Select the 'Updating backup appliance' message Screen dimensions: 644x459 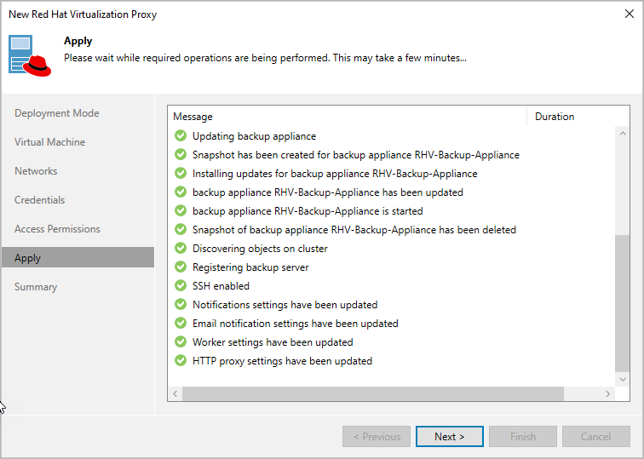coord(254,136)
